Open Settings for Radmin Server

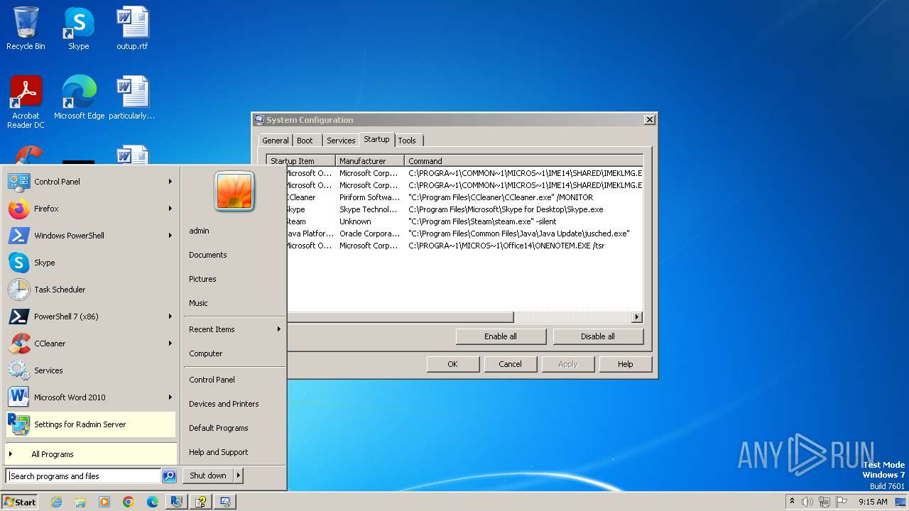pos(91,424)
